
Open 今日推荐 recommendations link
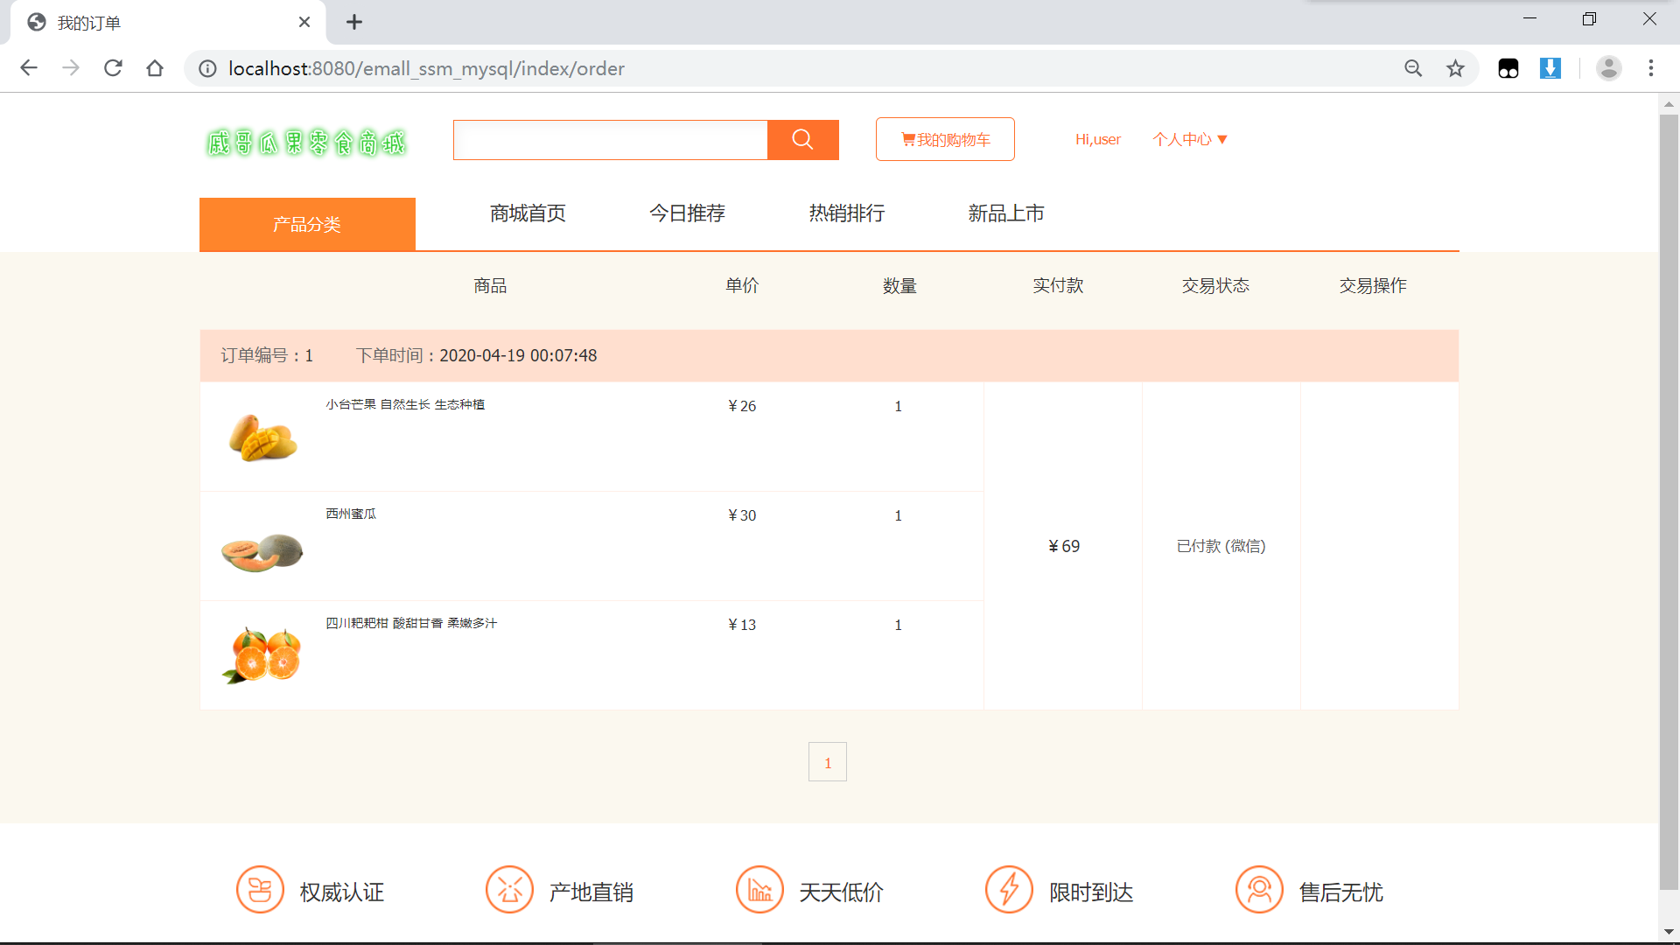(687, 213)
